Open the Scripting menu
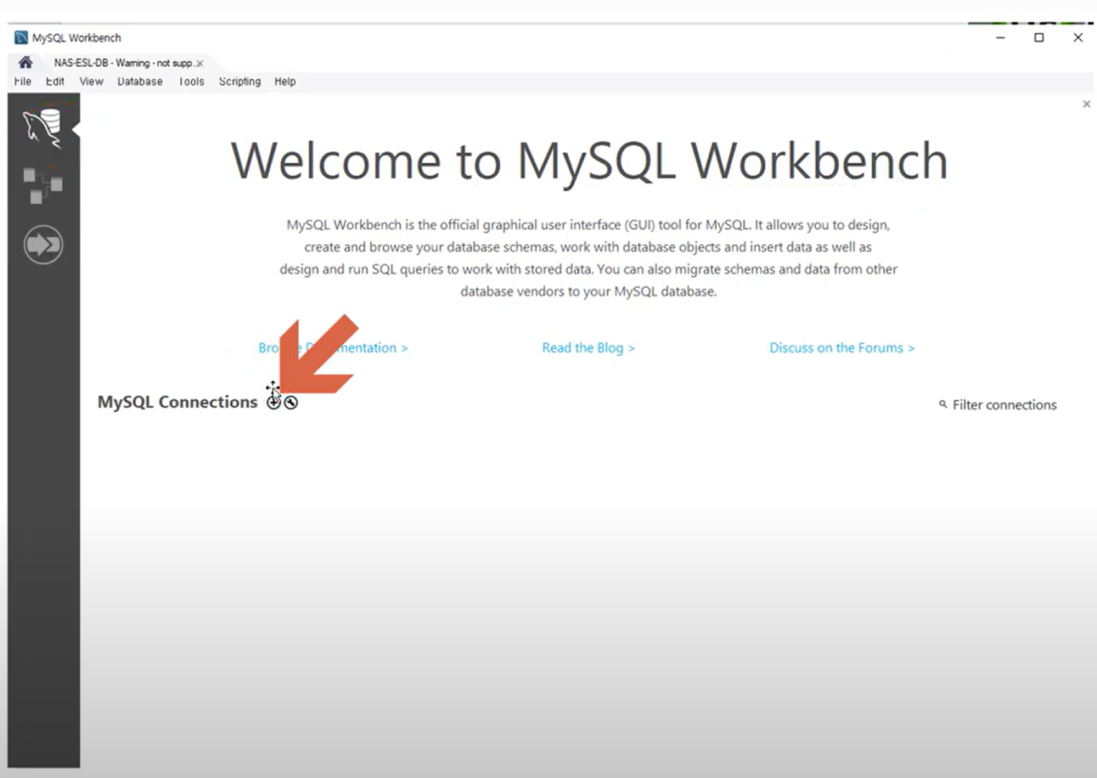1097x778 pixels. 239,82
